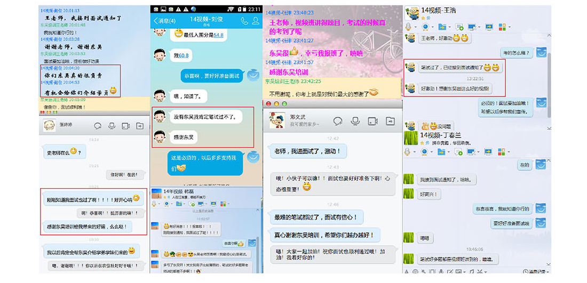Click green zoom button on 郑文武 window
Viewport: 587px width, 283px height.
(x=285, y=104)
